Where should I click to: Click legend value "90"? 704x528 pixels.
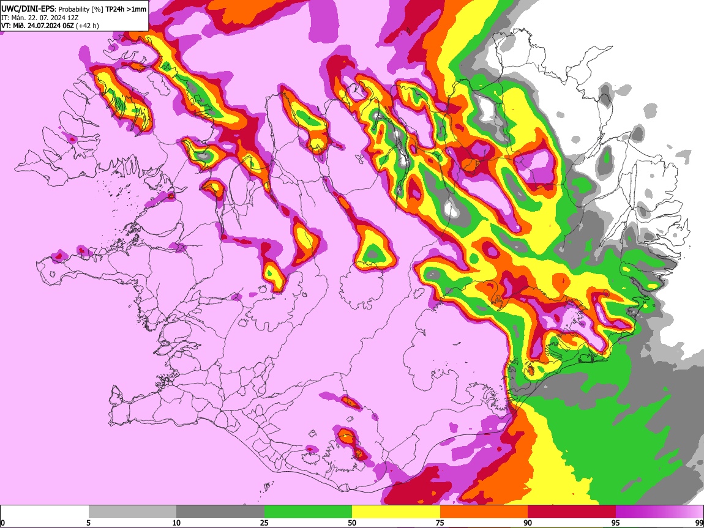coord(528,522)
